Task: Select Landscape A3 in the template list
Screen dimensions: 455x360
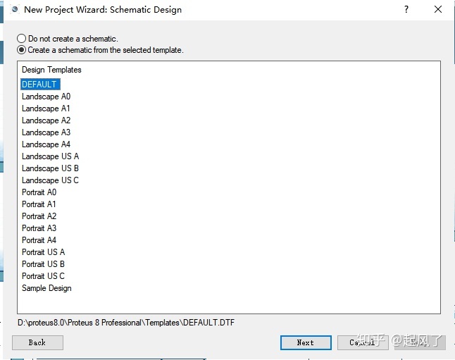Action: coord(46,132)
